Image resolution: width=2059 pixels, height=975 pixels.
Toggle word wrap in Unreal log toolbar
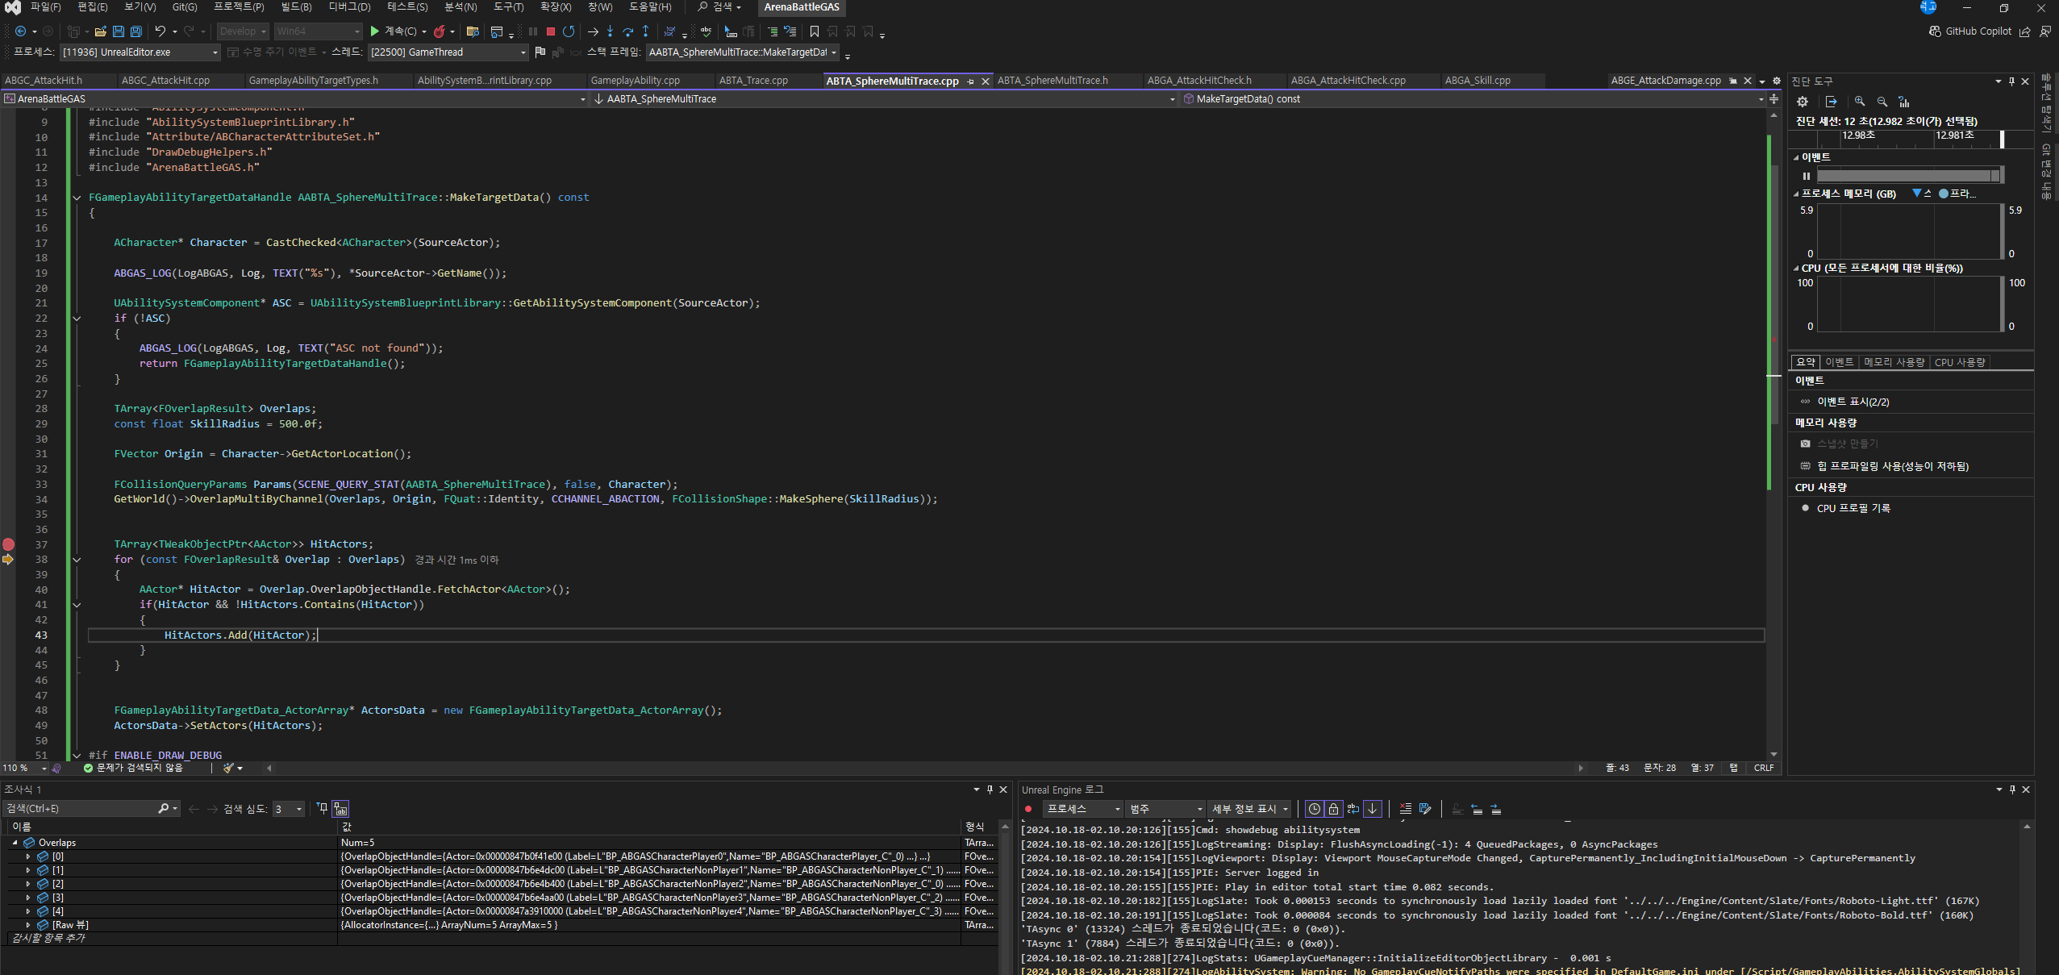click(1353, 809)
